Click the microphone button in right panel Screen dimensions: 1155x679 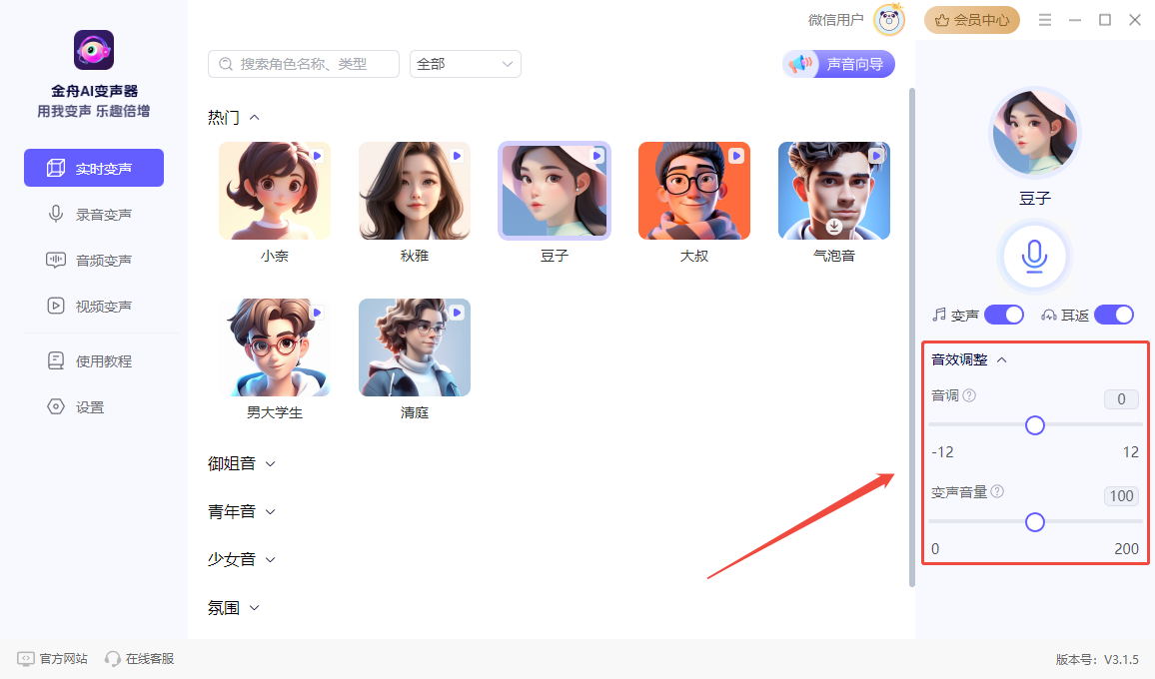pos(1034,257)
